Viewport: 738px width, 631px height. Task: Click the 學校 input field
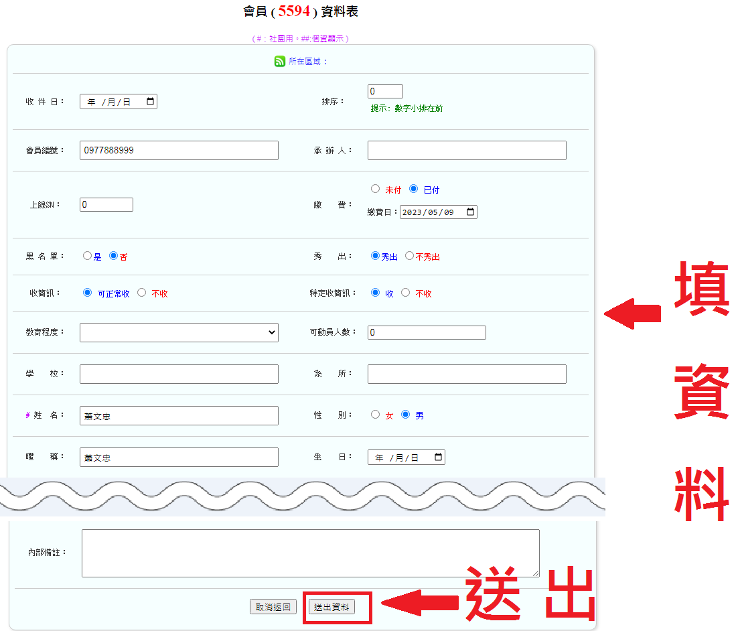[x=179, y=374]
